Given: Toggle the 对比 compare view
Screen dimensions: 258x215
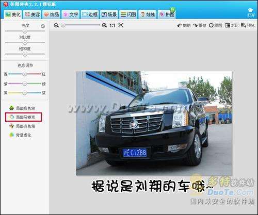Looking at the screenshot, I should 232,26.
